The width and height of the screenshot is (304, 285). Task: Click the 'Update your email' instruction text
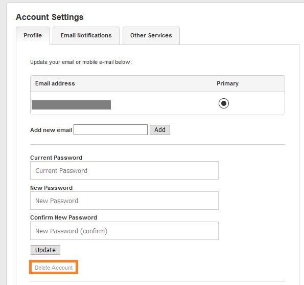coord(81,62)
